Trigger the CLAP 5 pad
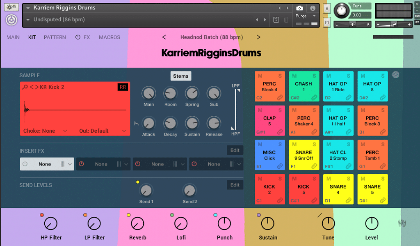This screenshot has width=420, height=246. click(x=269, y=121)
